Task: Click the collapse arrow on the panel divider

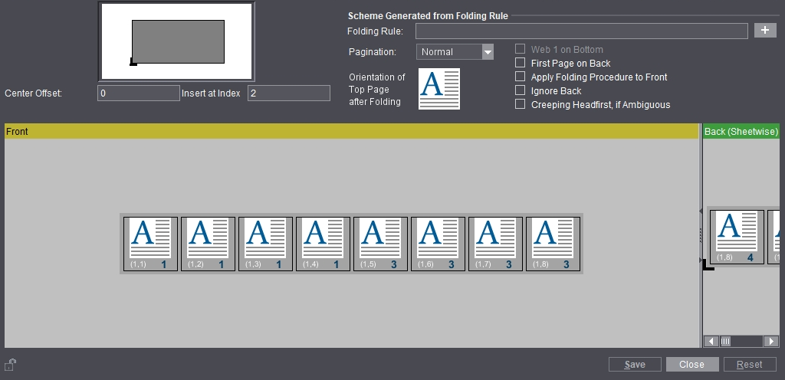Action: [x=701, y=211]
